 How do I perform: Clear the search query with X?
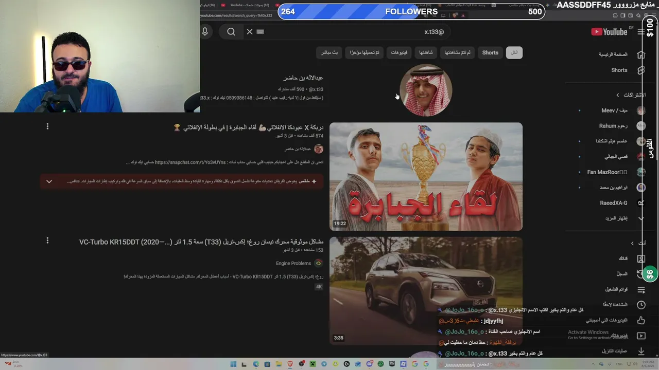click(x=250, y=32)
